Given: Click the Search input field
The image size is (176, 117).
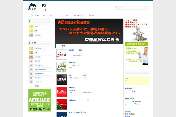Looking at the screenshot, I should (x=131, y=8).
